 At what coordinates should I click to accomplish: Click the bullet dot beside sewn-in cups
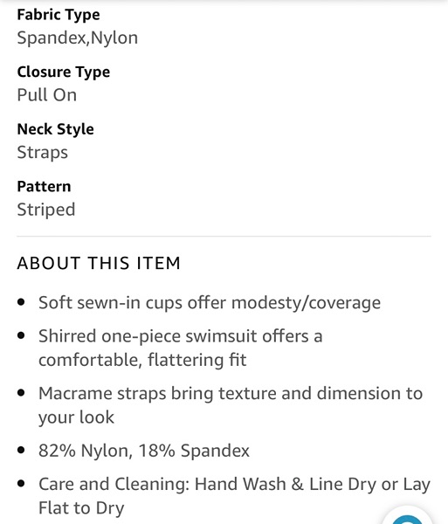pos(21,302)
